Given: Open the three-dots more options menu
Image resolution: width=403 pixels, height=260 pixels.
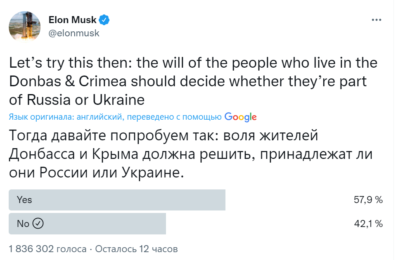Looking at the screenshot, I should point(376,20).
